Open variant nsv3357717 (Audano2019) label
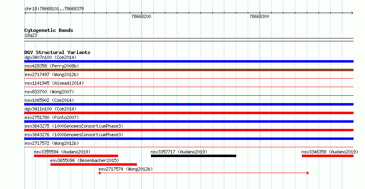Viewport: 365px width, 189px height. (179, 152)
